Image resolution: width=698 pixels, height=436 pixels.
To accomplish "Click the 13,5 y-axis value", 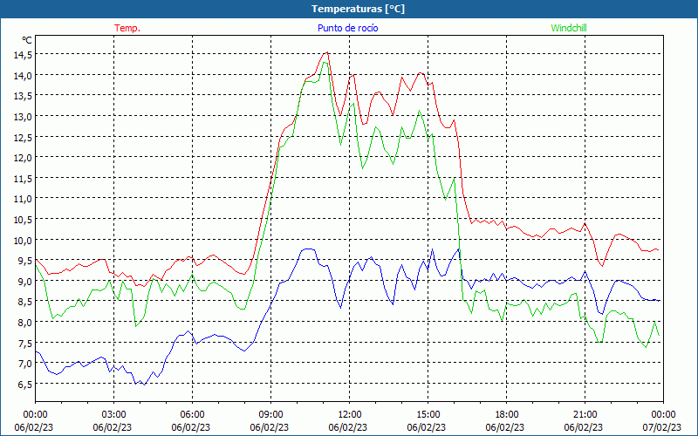I will pyautogui.click(x=23, y=96).
